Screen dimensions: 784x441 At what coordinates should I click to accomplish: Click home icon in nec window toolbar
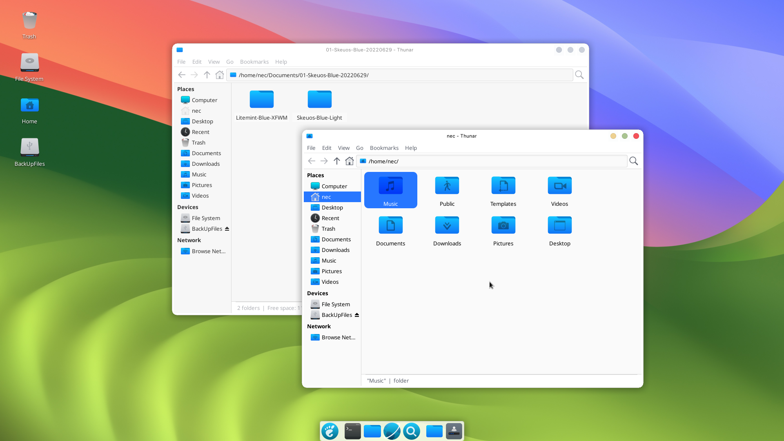click(x=349, y=161)
